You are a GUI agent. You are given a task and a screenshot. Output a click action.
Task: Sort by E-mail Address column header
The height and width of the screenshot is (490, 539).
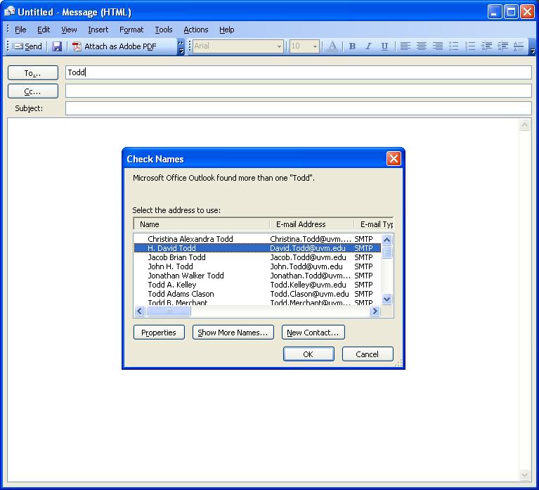click(x=311, y=224)
